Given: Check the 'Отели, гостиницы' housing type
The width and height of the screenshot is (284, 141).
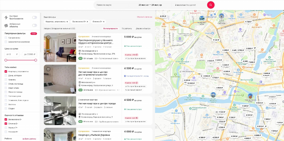Looking at the screenshot, I should (x=6, y=84).
